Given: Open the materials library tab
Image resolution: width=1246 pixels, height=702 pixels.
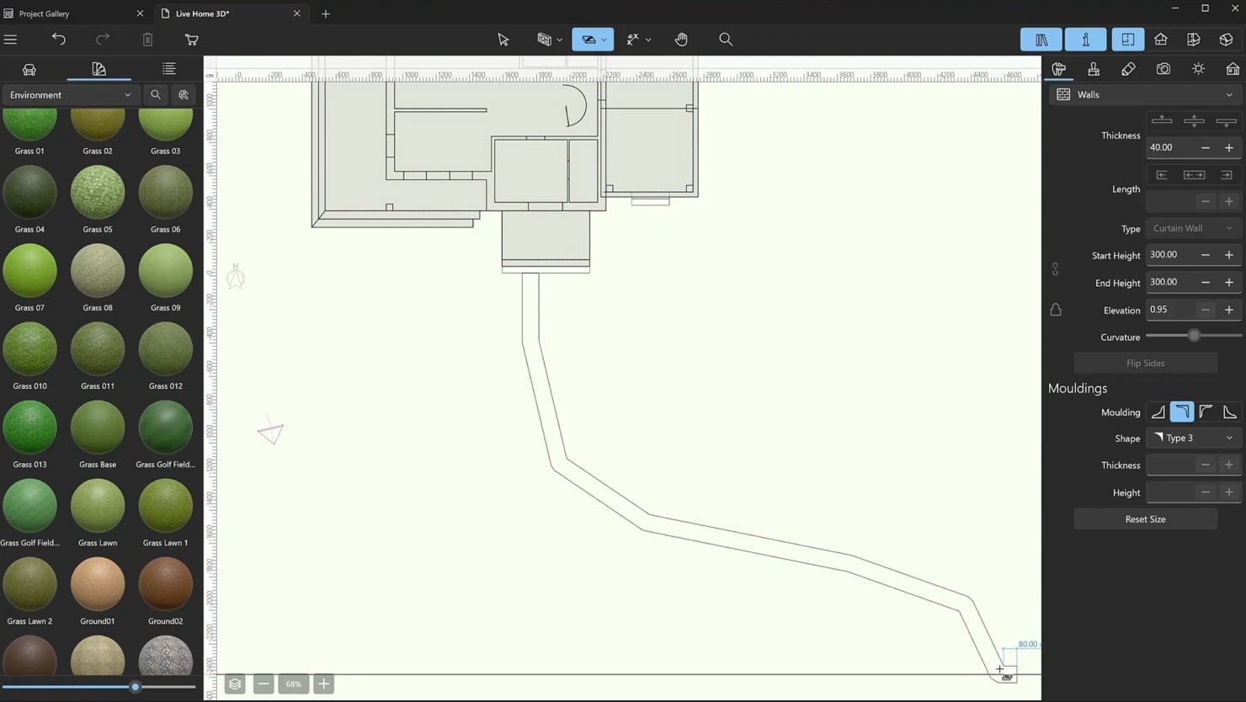Looking at the screenshot, I should point(99,69).
